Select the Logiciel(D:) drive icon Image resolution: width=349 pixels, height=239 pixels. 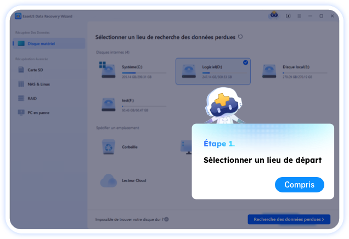click(189, 71)
